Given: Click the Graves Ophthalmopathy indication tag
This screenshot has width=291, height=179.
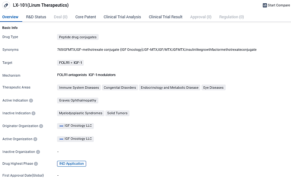Looking at the screenshot, I should coord(78,100).
